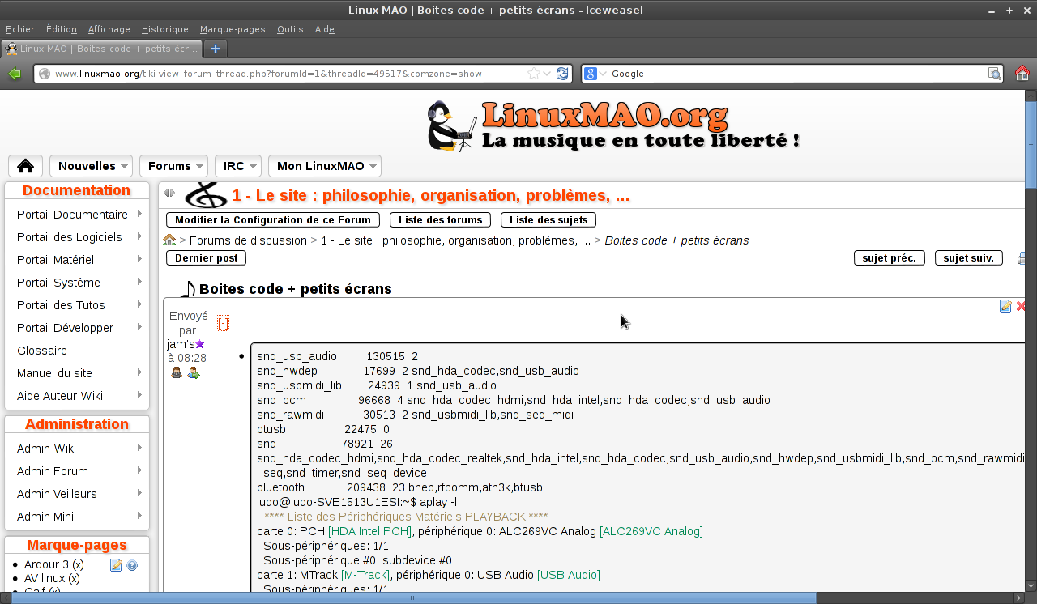Open the Forums de discussion breadcrumb link
The width and height of the screenshot is (1037, 604).
click(x=248, y=240)
